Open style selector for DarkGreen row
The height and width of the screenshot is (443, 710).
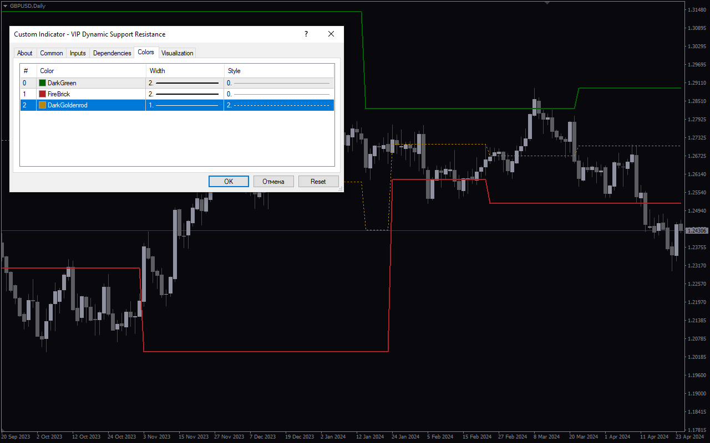279,83
